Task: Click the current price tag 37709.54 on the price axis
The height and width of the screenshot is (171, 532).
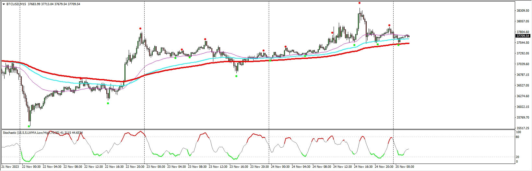Action: click(523, 36)
